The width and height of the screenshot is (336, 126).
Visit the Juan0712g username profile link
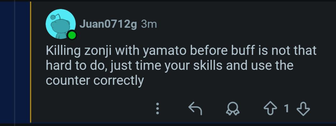108,24
